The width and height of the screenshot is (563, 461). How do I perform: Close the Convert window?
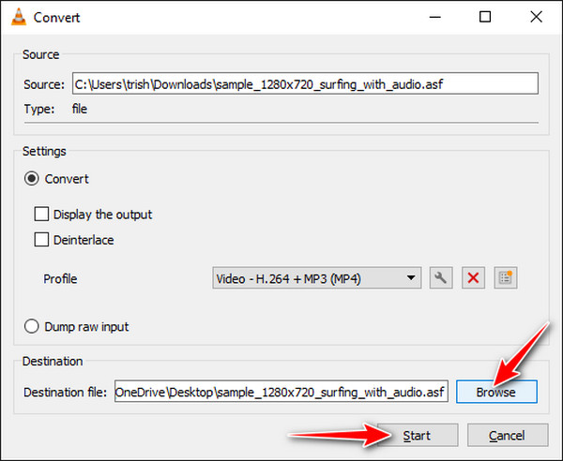click(x=536, y=17)
